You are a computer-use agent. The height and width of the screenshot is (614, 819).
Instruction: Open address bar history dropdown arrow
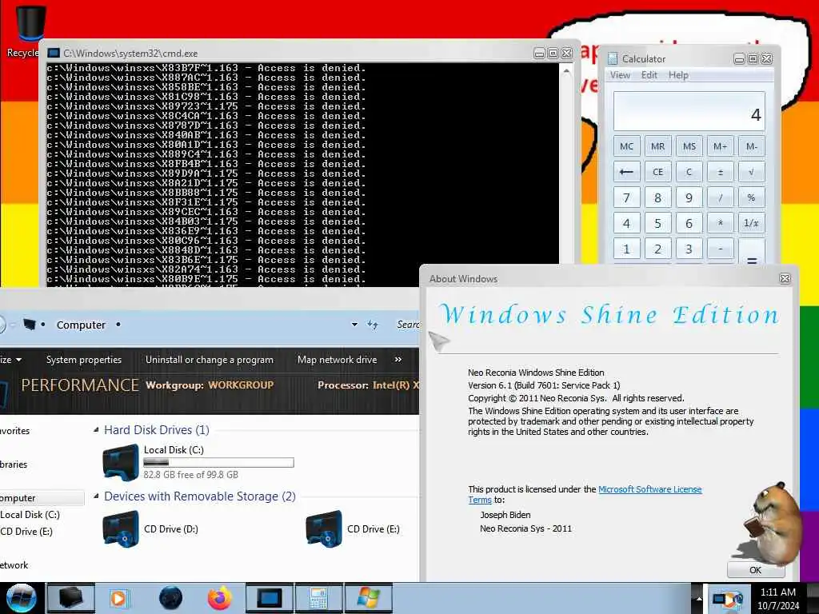click(354, 325)
